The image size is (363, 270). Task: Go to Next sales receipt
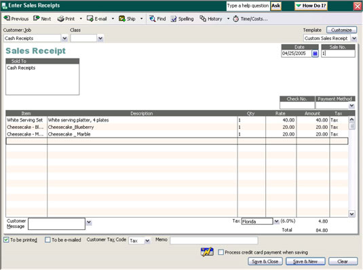point(42,19)
